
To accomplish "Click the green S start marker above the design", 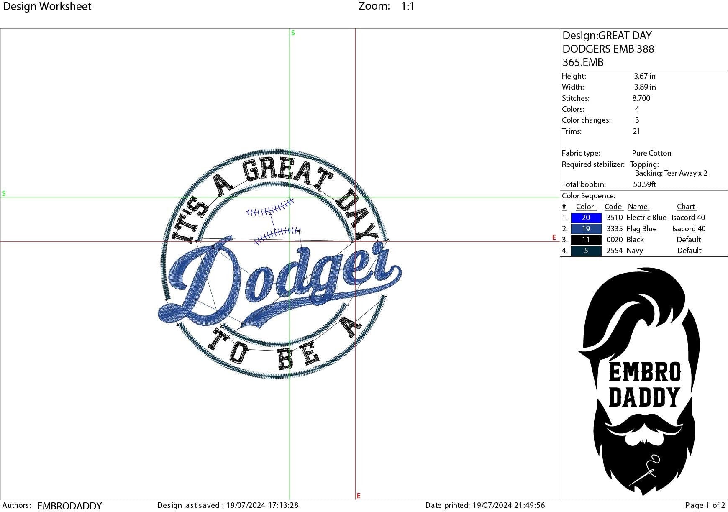I will tap(292, 32).
